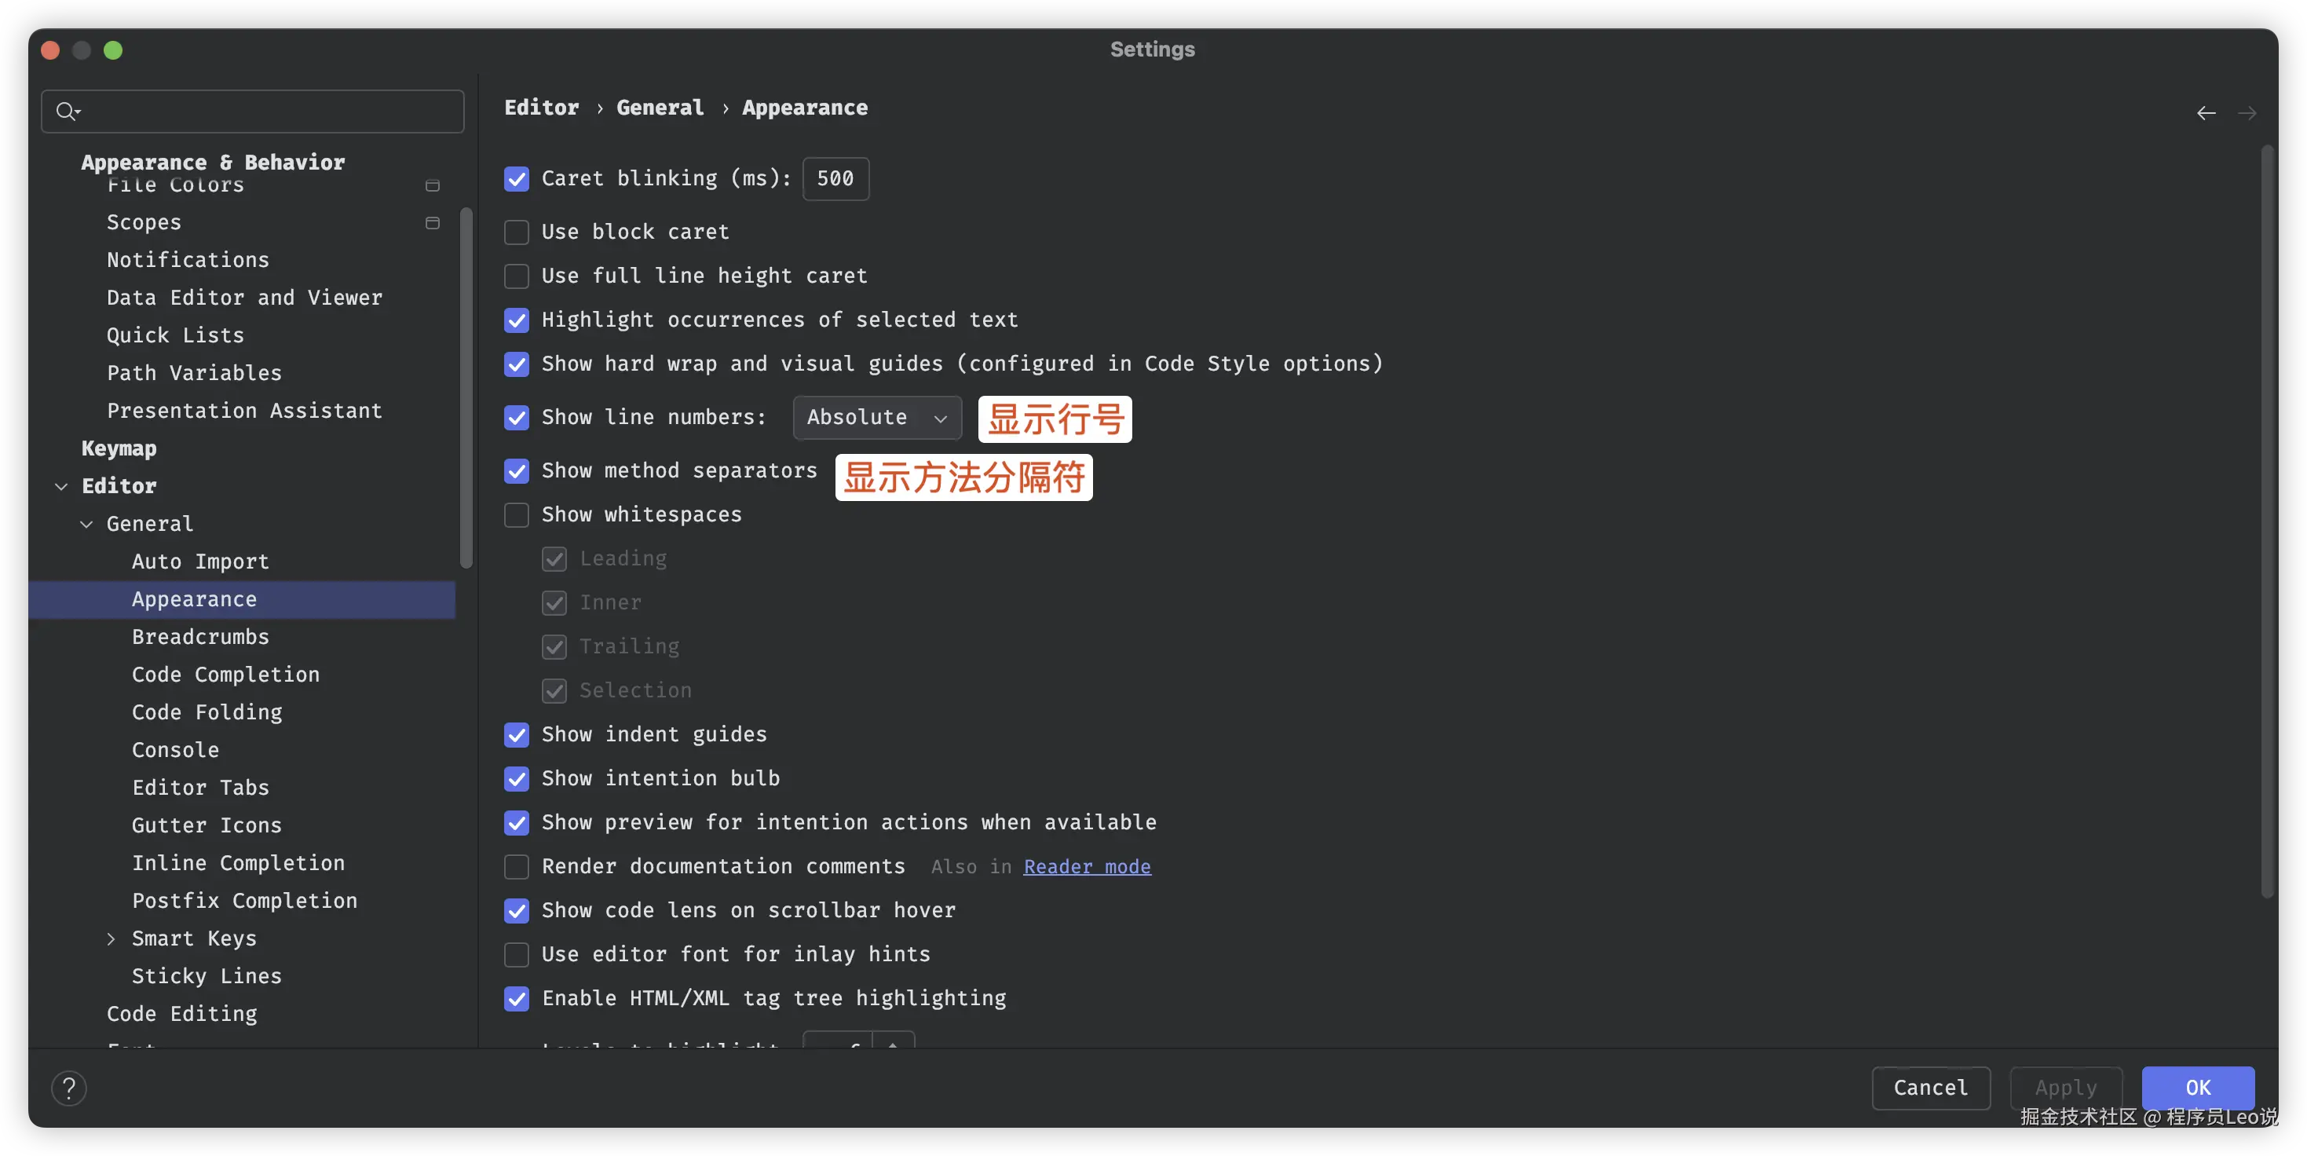Open Code Completion settings
Screen dimensions: 2307x1156
coord(225,675)
